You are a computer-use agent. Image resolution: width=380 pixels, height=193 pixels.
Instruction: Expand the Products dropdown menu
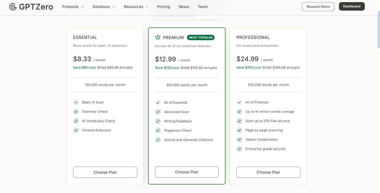point(73,7)
